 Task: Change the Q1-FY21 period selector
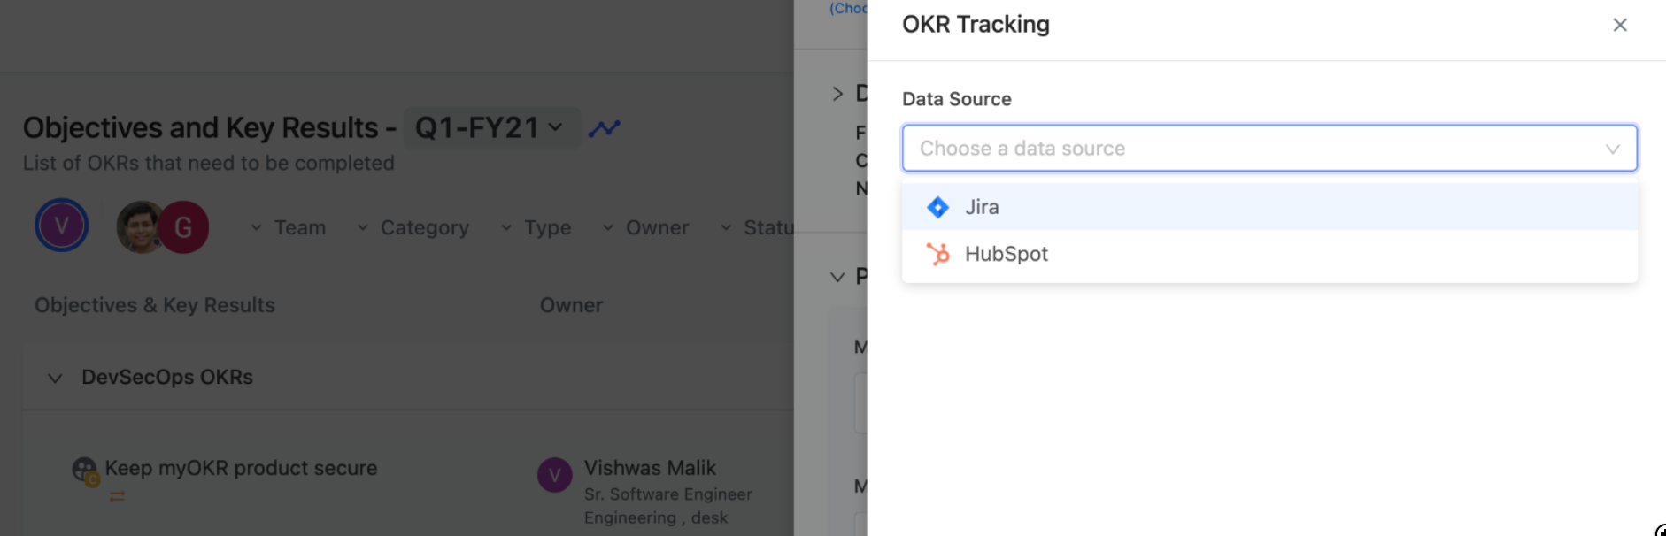[x=490, y=128]
